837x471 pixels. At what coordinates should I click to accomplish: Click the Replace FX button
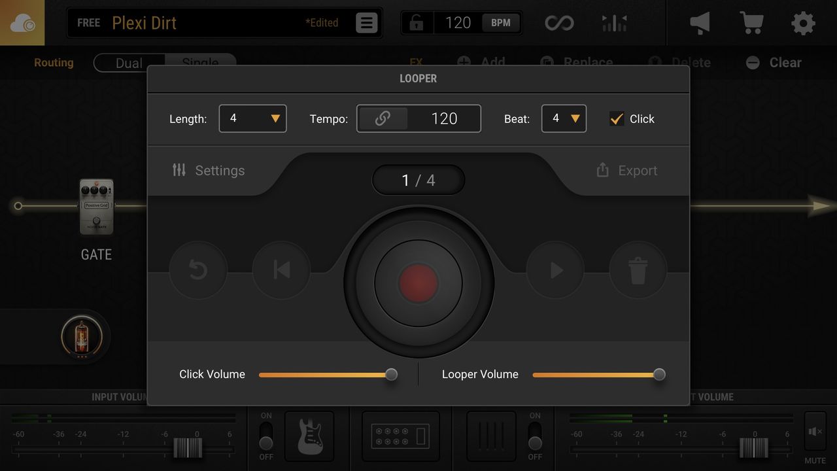click(x=577, y=63)
